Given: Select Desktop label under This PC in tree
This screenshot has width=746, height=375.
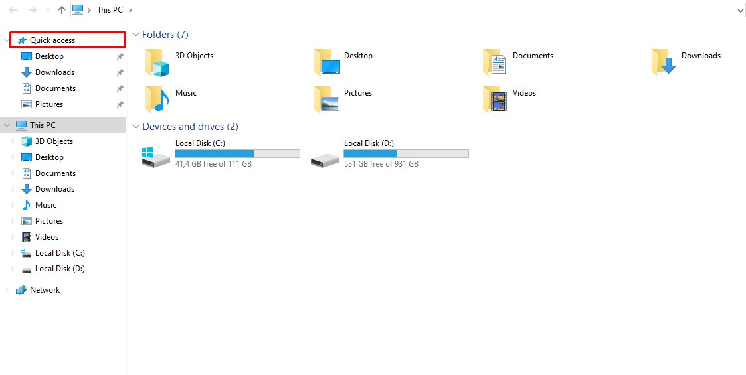Looking at the screenshot, I should pos(49,157).
